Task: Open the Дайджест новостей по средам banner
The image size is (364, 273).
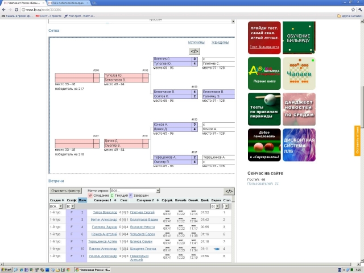Action: click(299, 109)
